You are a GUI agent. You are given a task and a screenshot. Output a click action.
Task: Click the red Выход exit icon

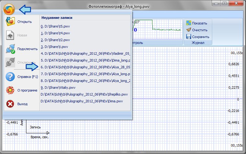click(10, 104)
